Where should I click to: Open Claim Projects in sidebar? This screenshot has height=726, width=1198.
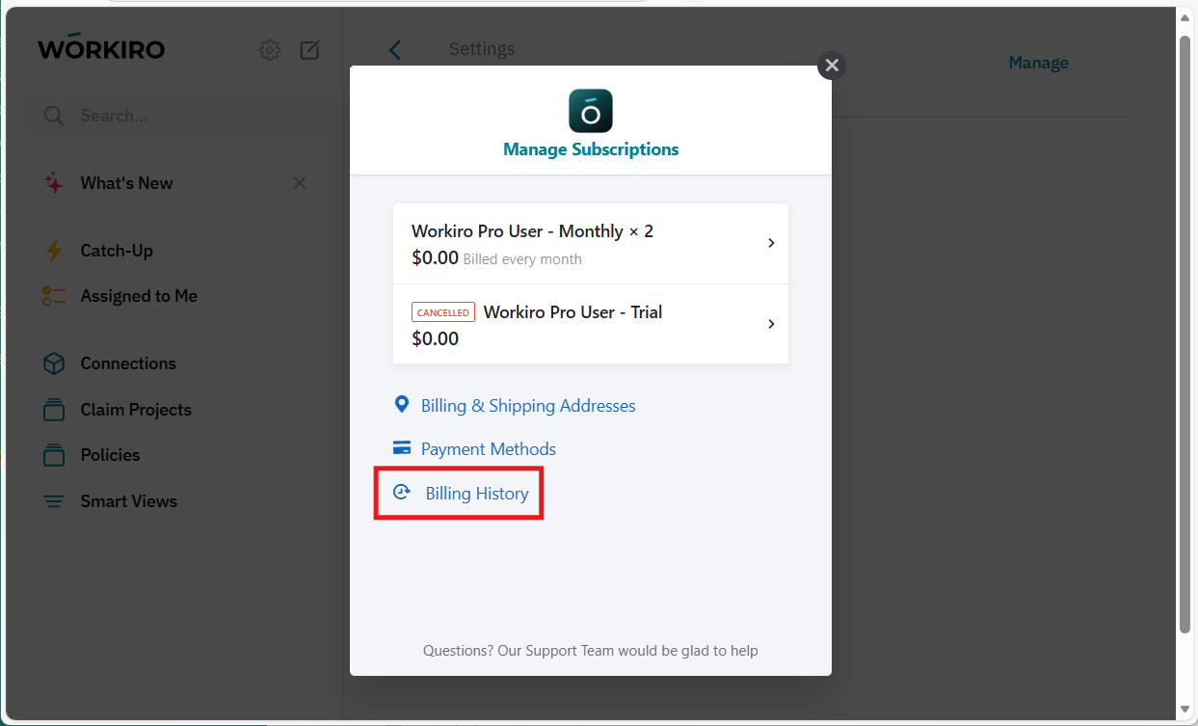tap(136, 410)
